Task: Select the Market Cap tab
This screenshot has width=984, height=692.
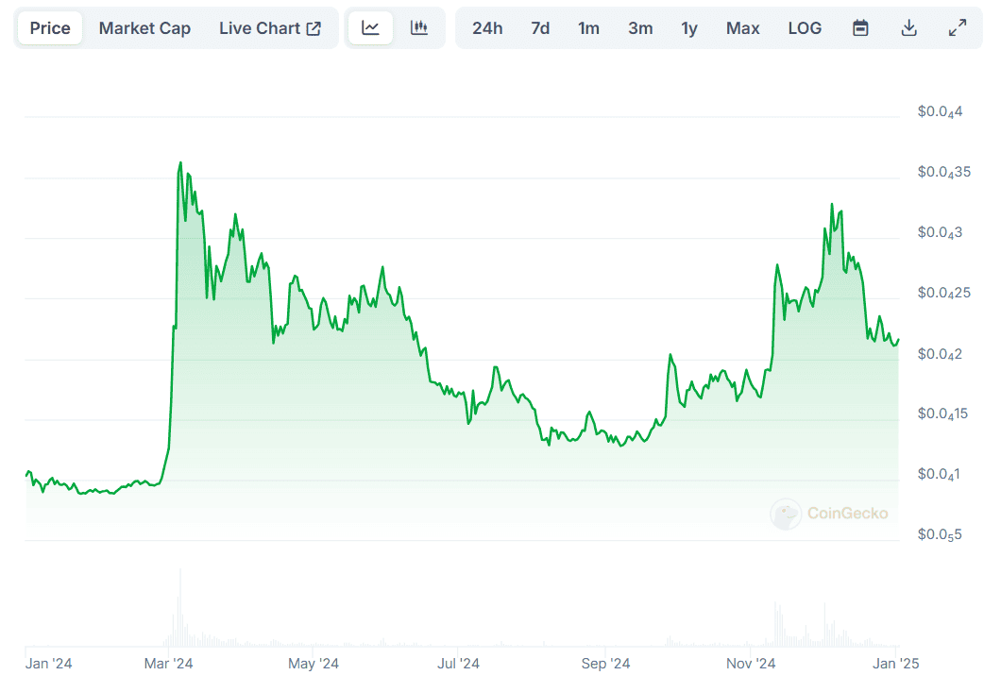Action: tap(144, 28)
